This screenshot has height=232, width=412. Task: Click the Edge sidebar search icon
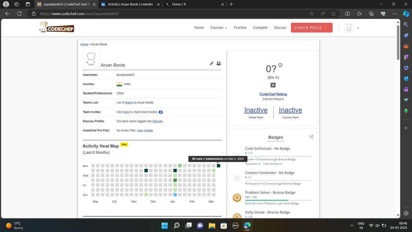406,24
